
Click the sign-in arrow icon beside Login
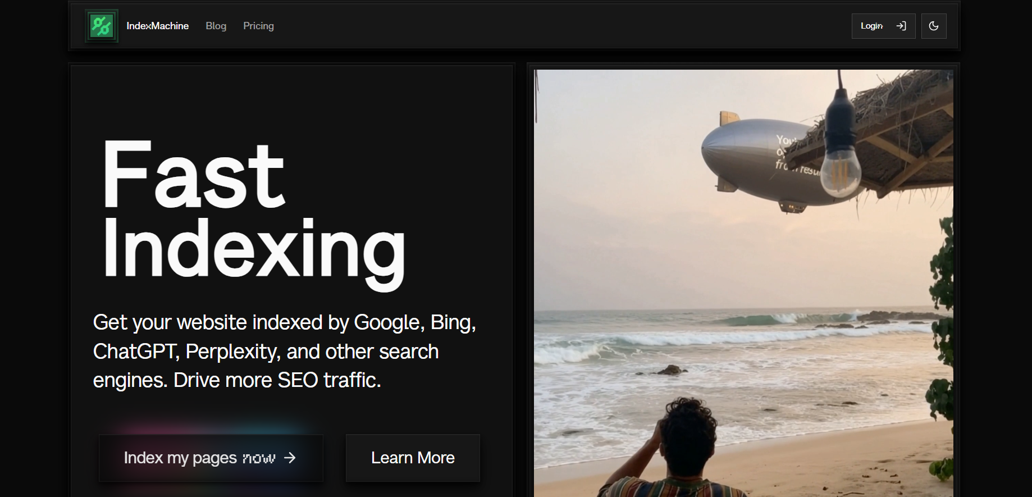pyautogui.click(x=901, y=26)
